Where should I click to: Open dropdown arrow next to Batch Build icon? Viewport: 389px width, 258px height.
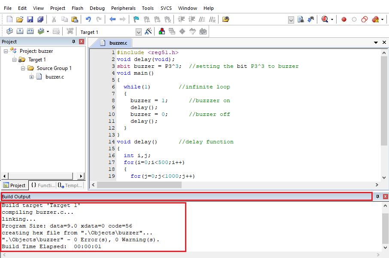pyautogui.click(x=48, y=31)
